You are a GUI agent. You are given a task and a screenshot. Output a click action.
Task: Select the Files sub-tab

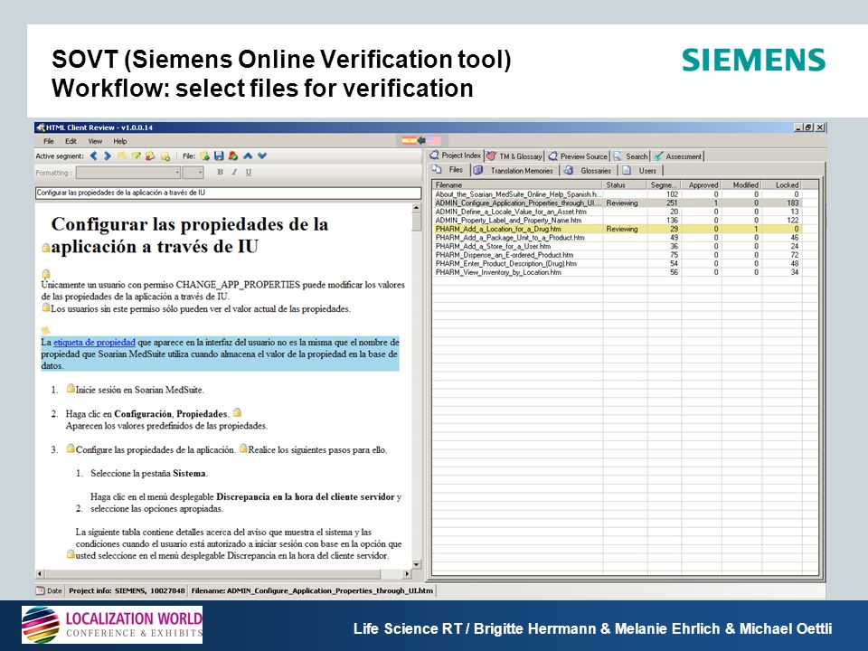click(448, 170)
